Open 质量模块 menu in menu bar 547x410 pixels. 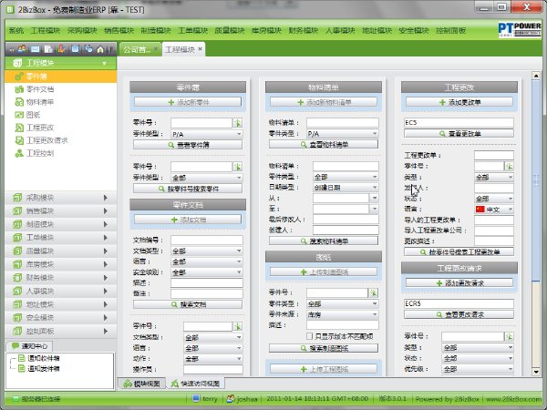tap(230, 30)
